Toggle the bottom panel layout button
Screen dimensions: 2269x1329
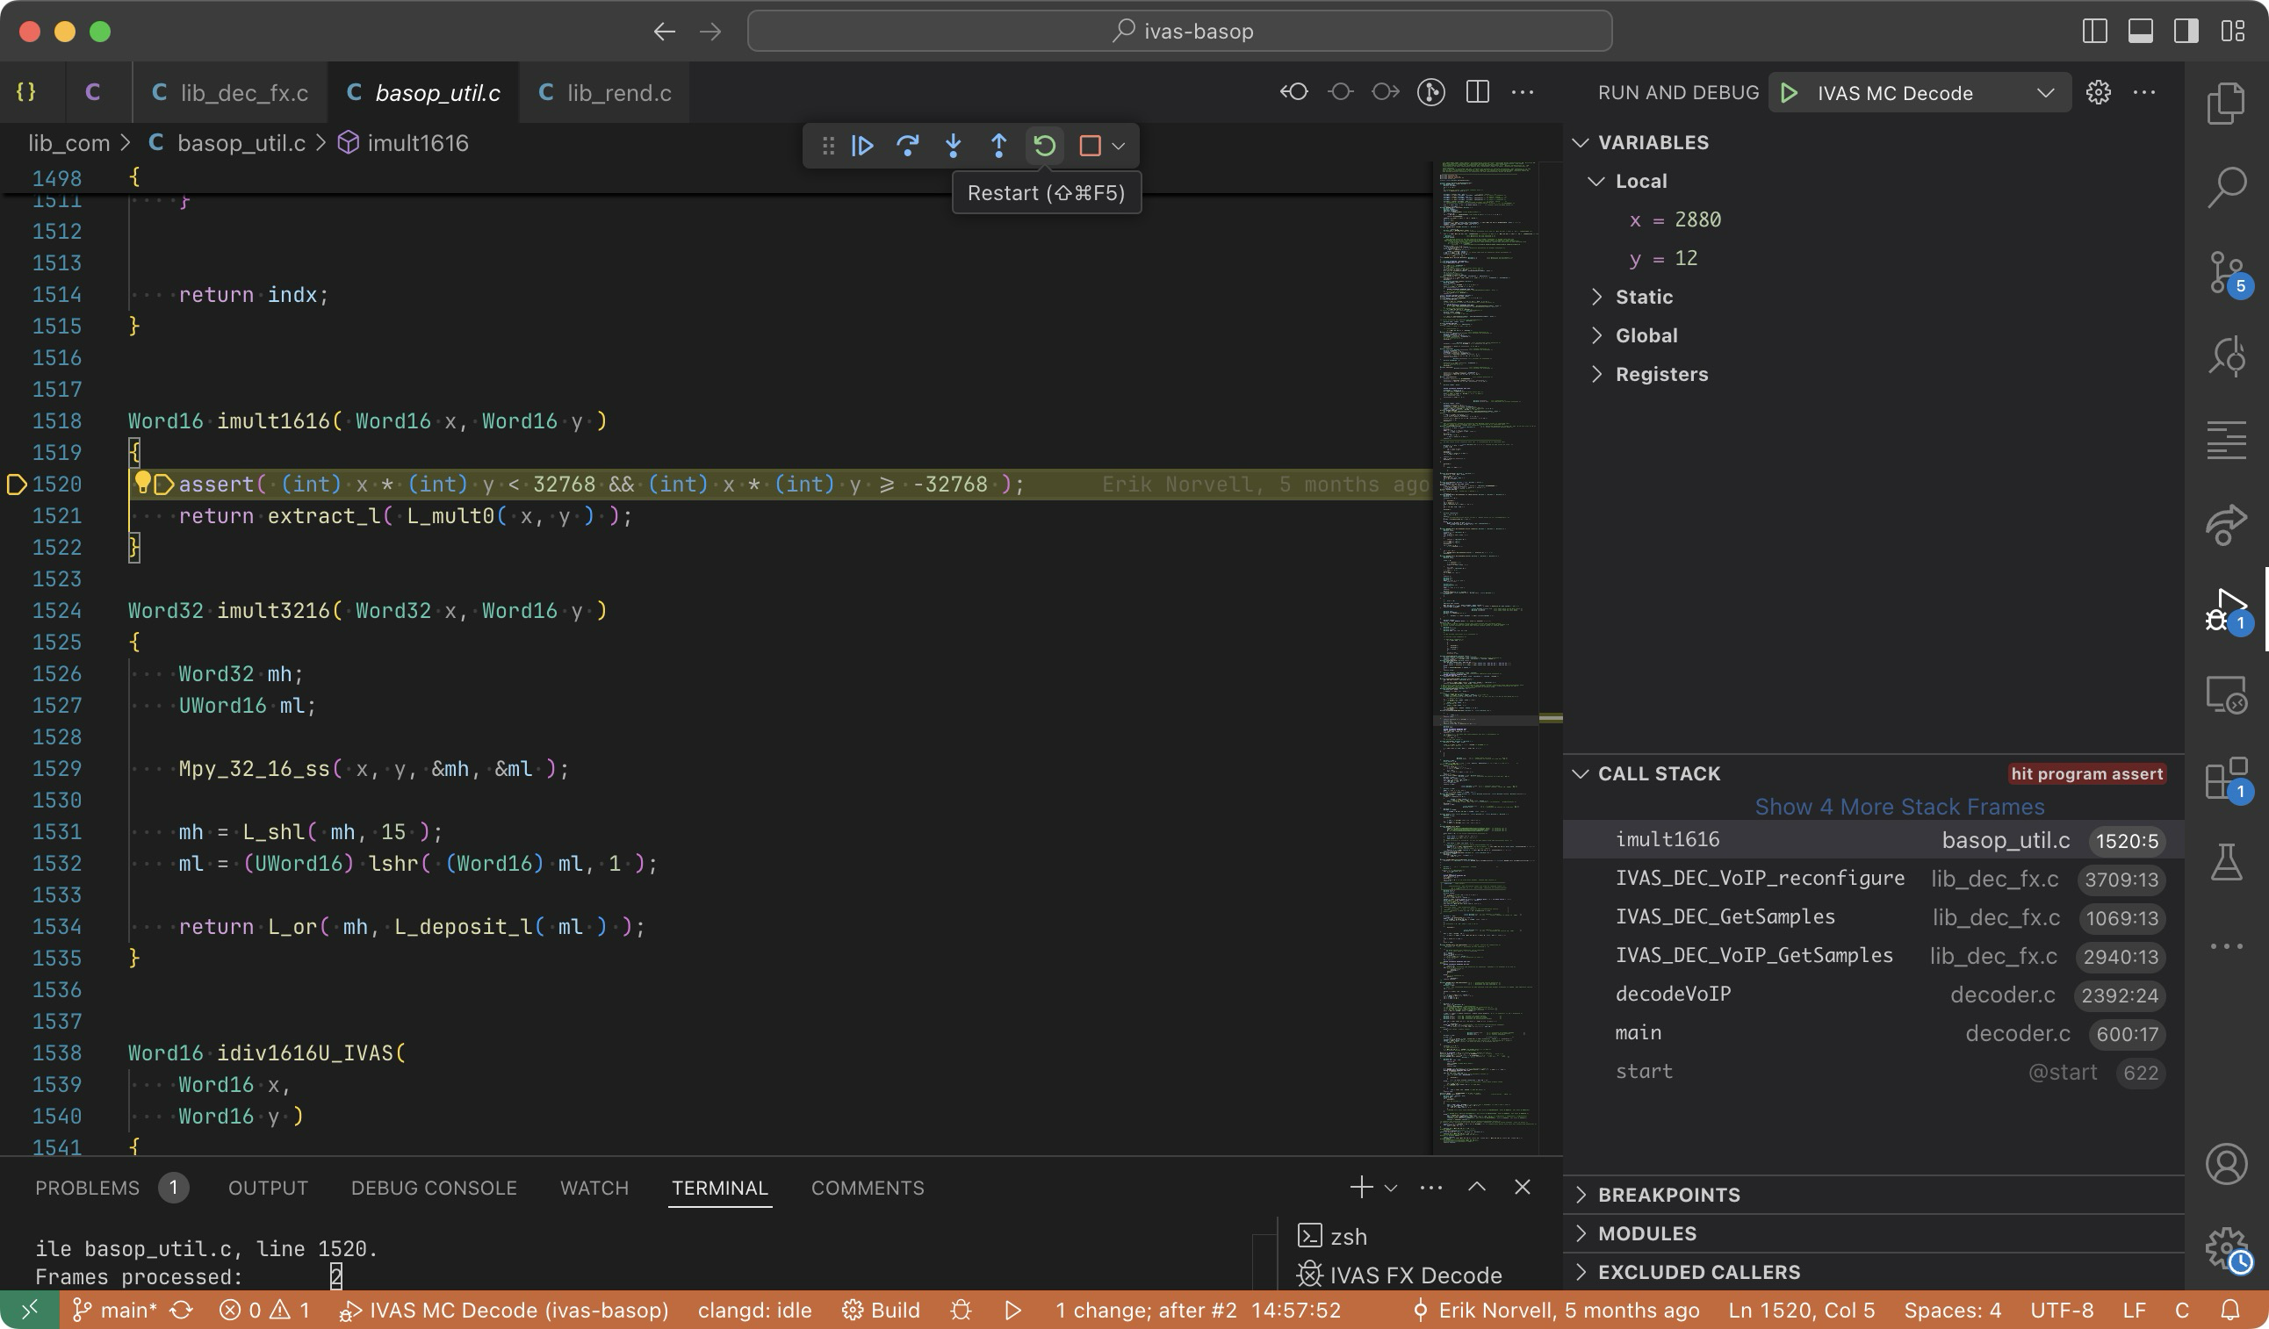pos(2140,32)
